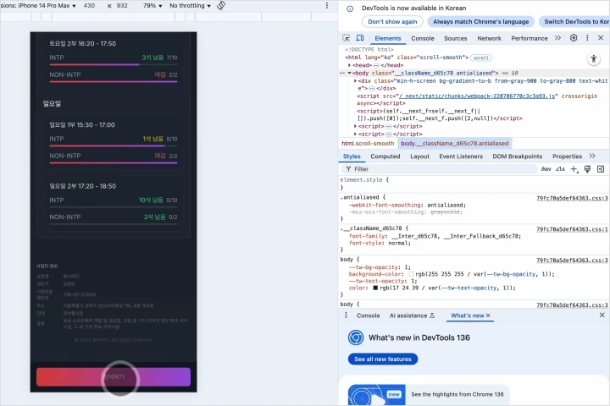Open the Network tab
Image resolution: width=610 pixels, height=406 pixels.
coord(489,38)
